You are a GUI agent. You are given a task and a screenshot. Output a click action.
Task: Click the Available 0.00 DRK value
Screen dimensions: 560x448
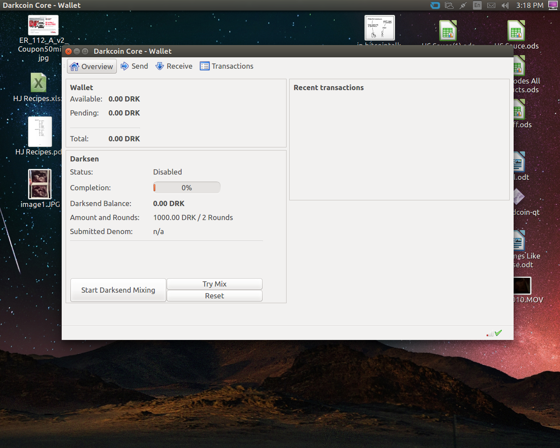124,99
